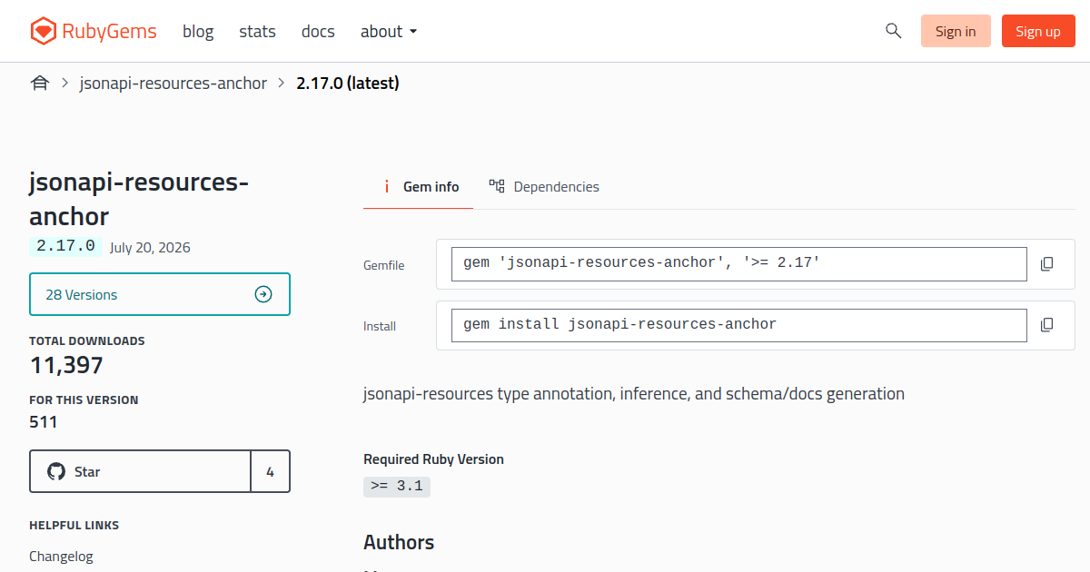Open the stats nav link

257,31
